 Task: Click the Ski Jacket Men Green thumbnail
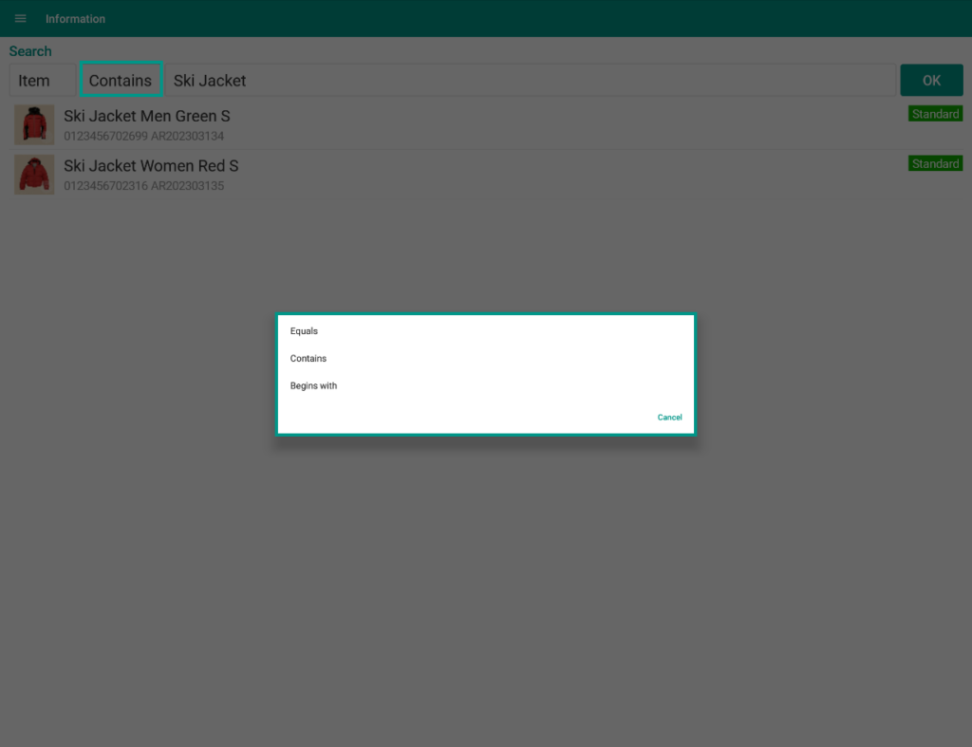point(34,124)
